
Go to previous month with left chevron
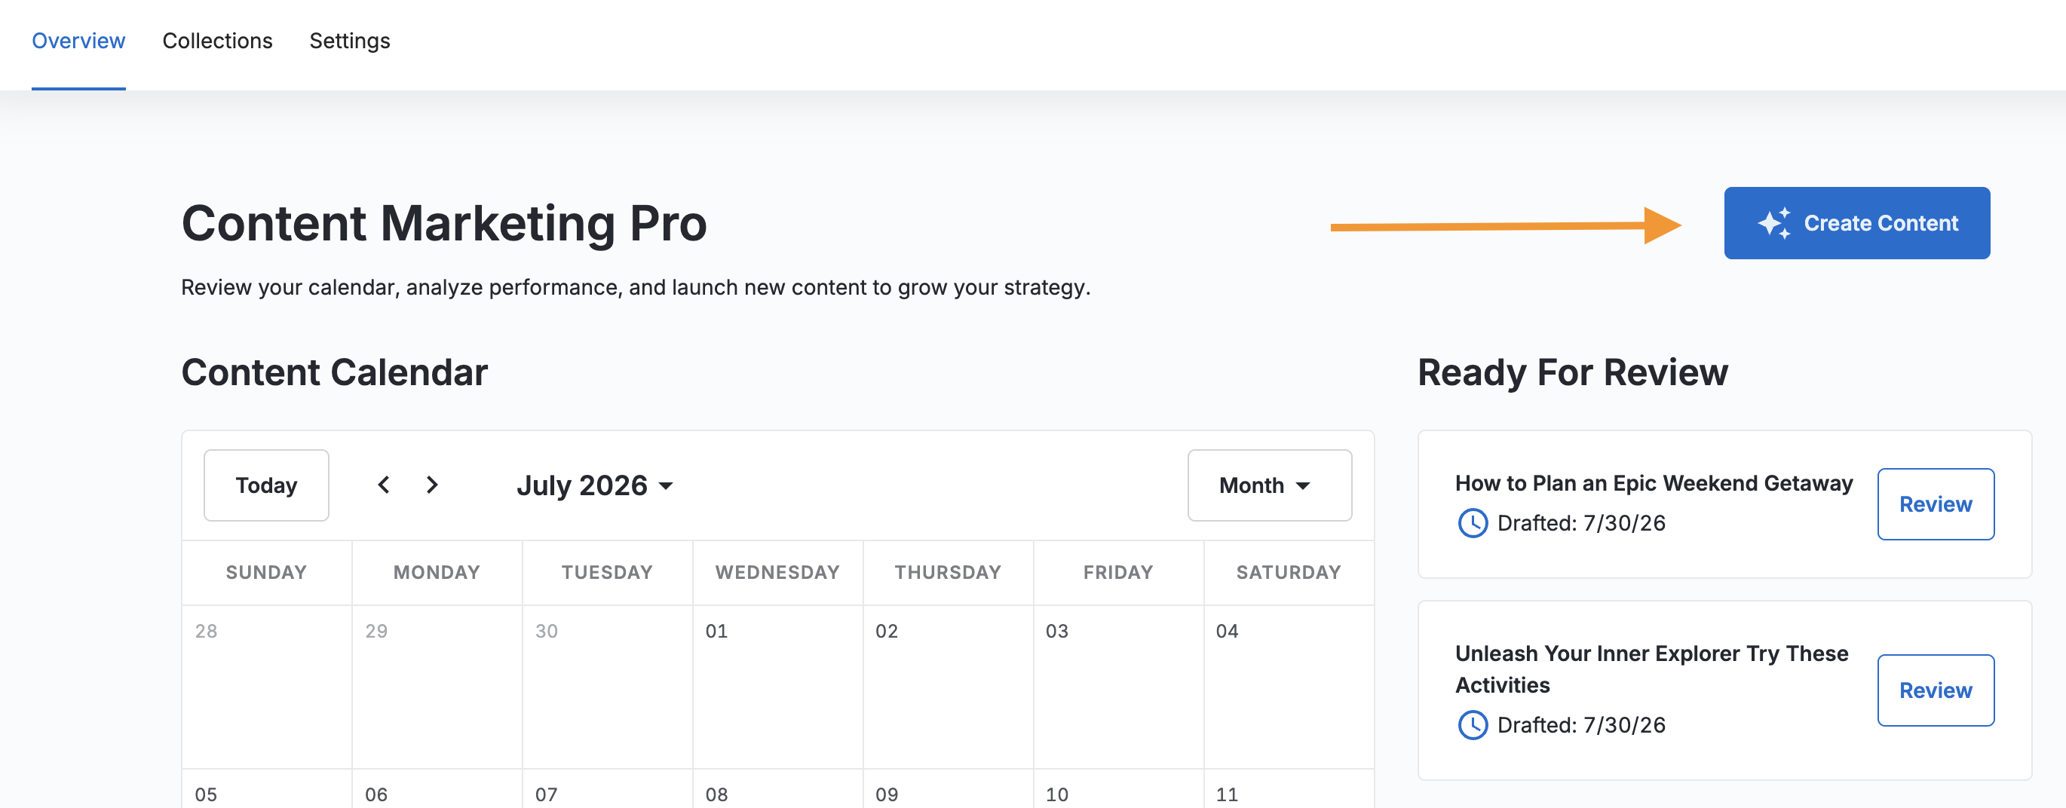pyautogui.click(x=384, y=485)
